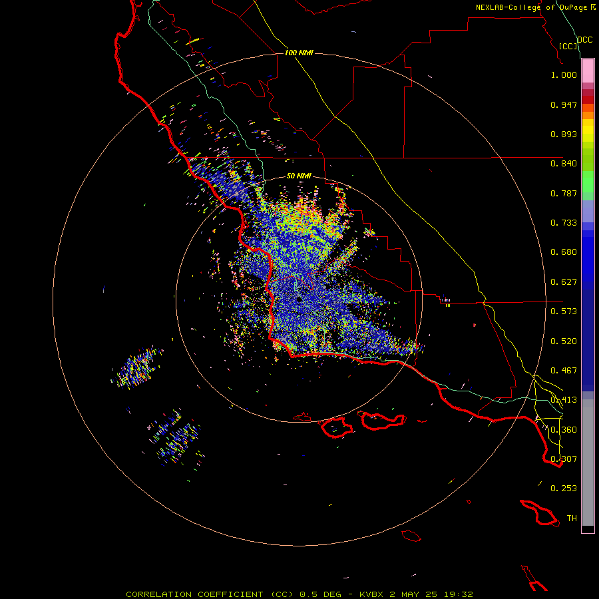599x599 pixels.
Task: Click the 0.893 legend value
Action: pos(564,134)
